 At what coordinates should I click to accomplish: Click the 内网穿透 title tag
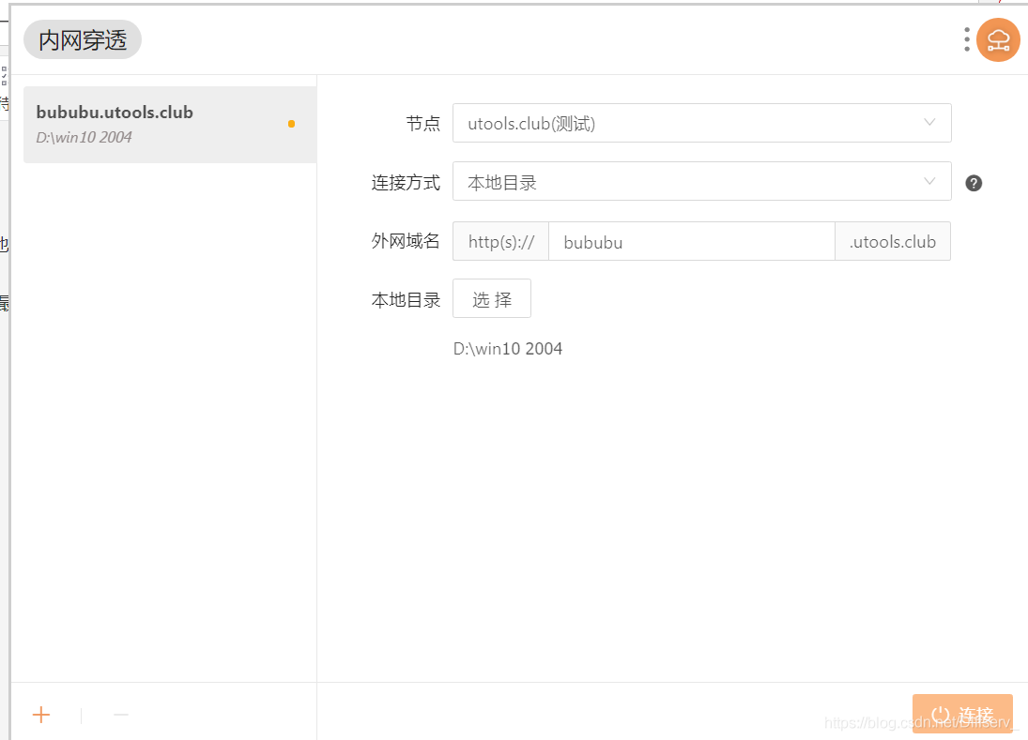tap(83, 40)
